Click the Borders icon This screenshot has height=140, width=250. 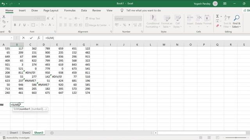coord(33,25)
